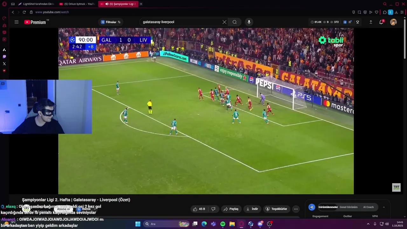The height and width of the screenshot is (229, 407).
Task: Open Microsoft Edge from the taskbar
Action: tap(204, 224)
